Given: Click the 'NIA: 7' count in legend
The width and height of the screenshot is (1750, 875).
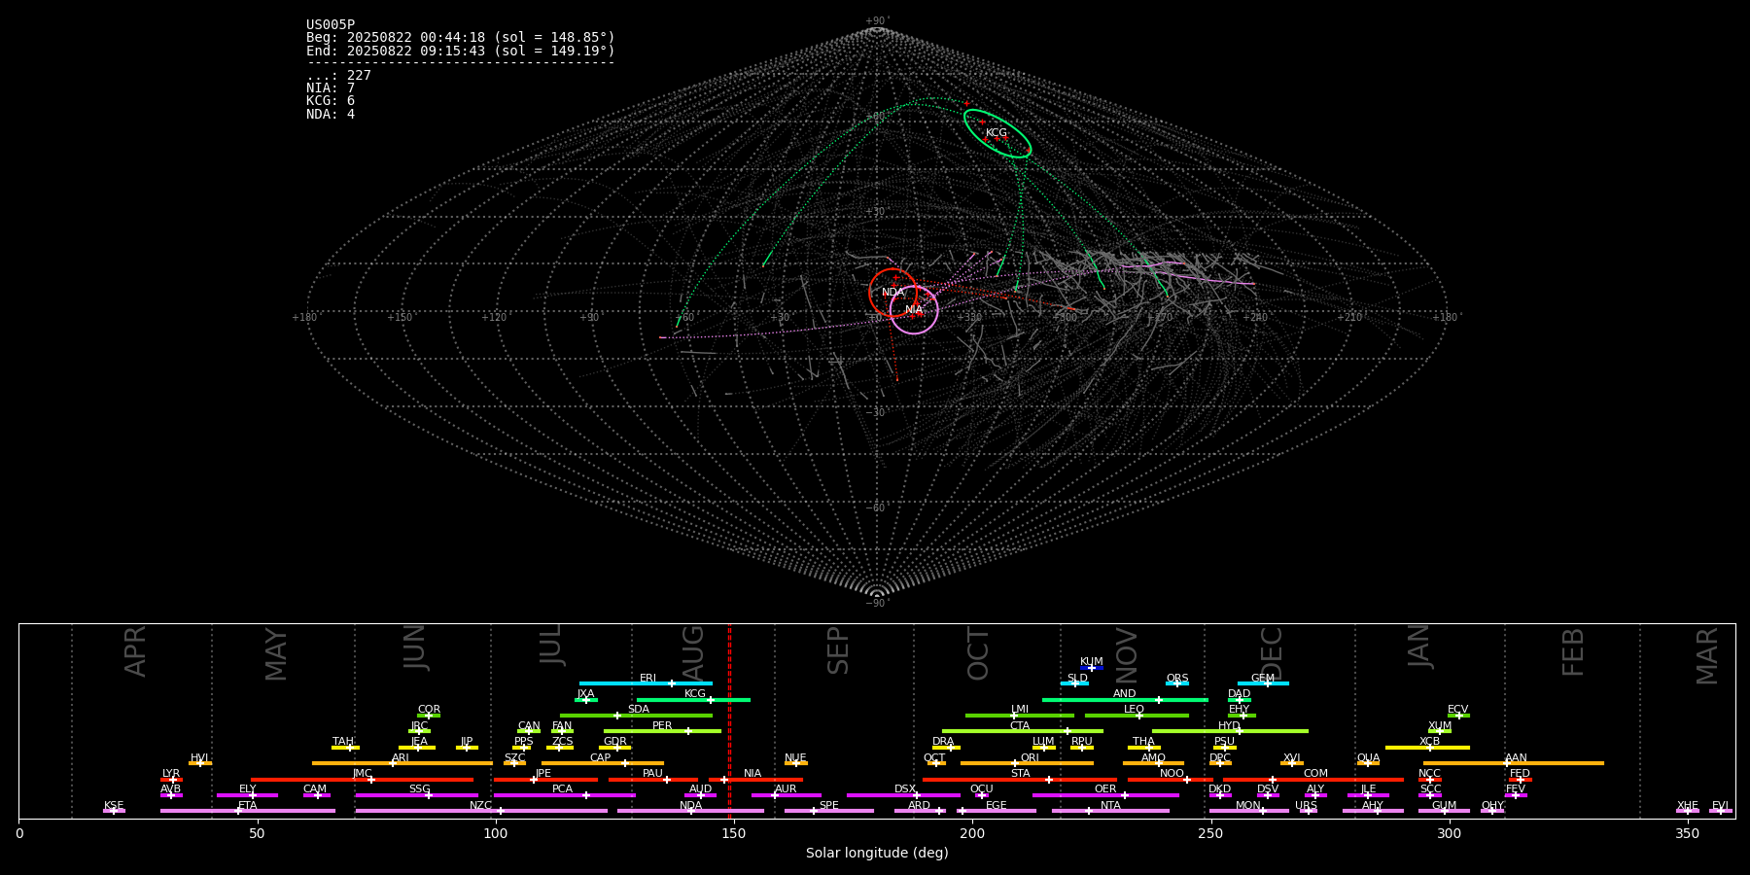Looking at the screenshot, I should tap(331, 88).
